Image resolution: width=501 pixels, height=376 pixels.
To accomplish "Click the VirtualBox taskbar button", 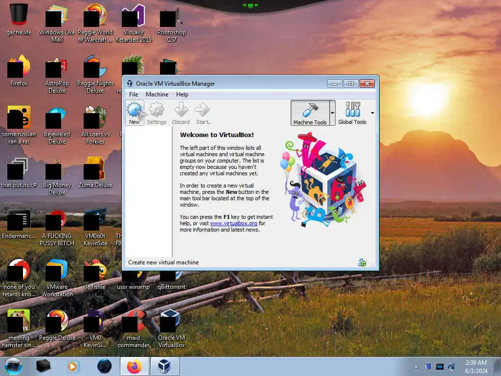I will tap(164, 366).
